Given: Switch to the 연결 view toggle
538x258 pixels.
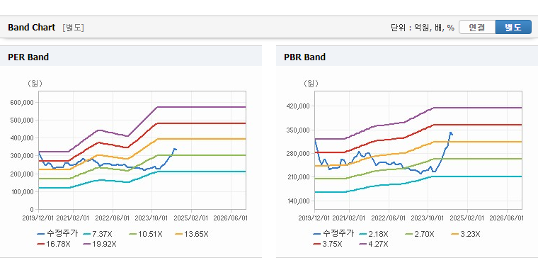Looking at the screenshot, I should click(477, 28).
